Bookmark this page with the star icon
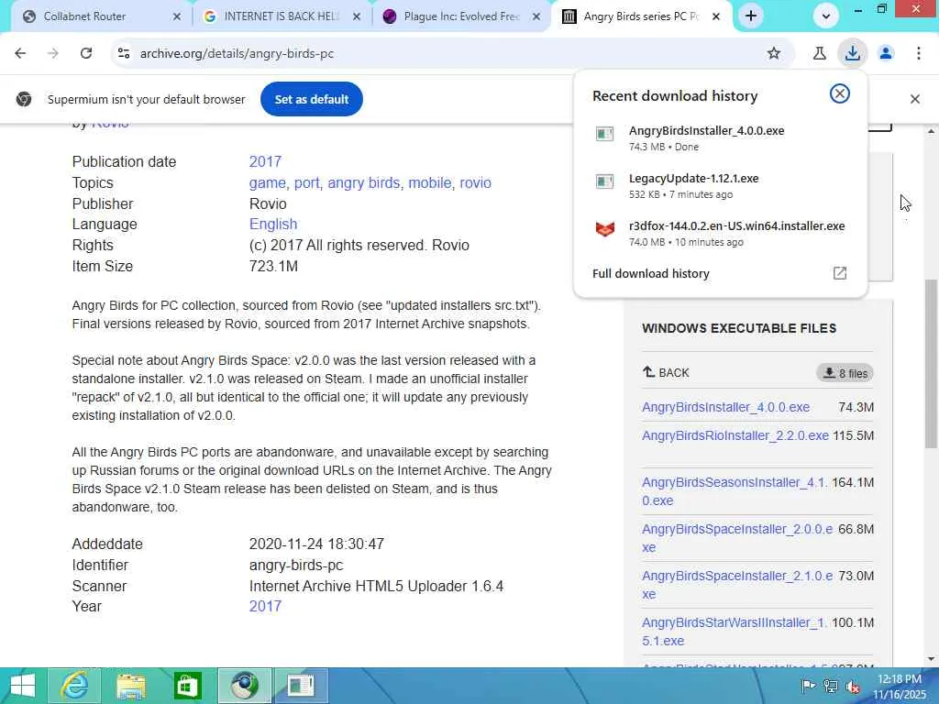939x704 pixels. (x=774, y=53)
